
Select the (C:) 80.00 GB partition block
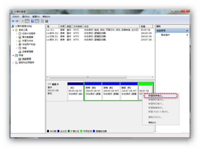(76, 91)
